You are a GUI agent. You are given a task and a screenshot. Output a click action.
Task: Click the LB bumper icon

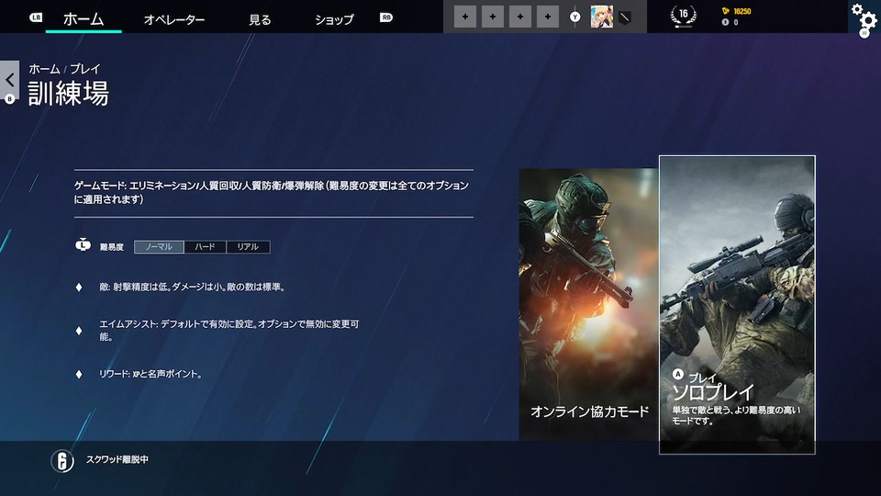coord(36,17)
